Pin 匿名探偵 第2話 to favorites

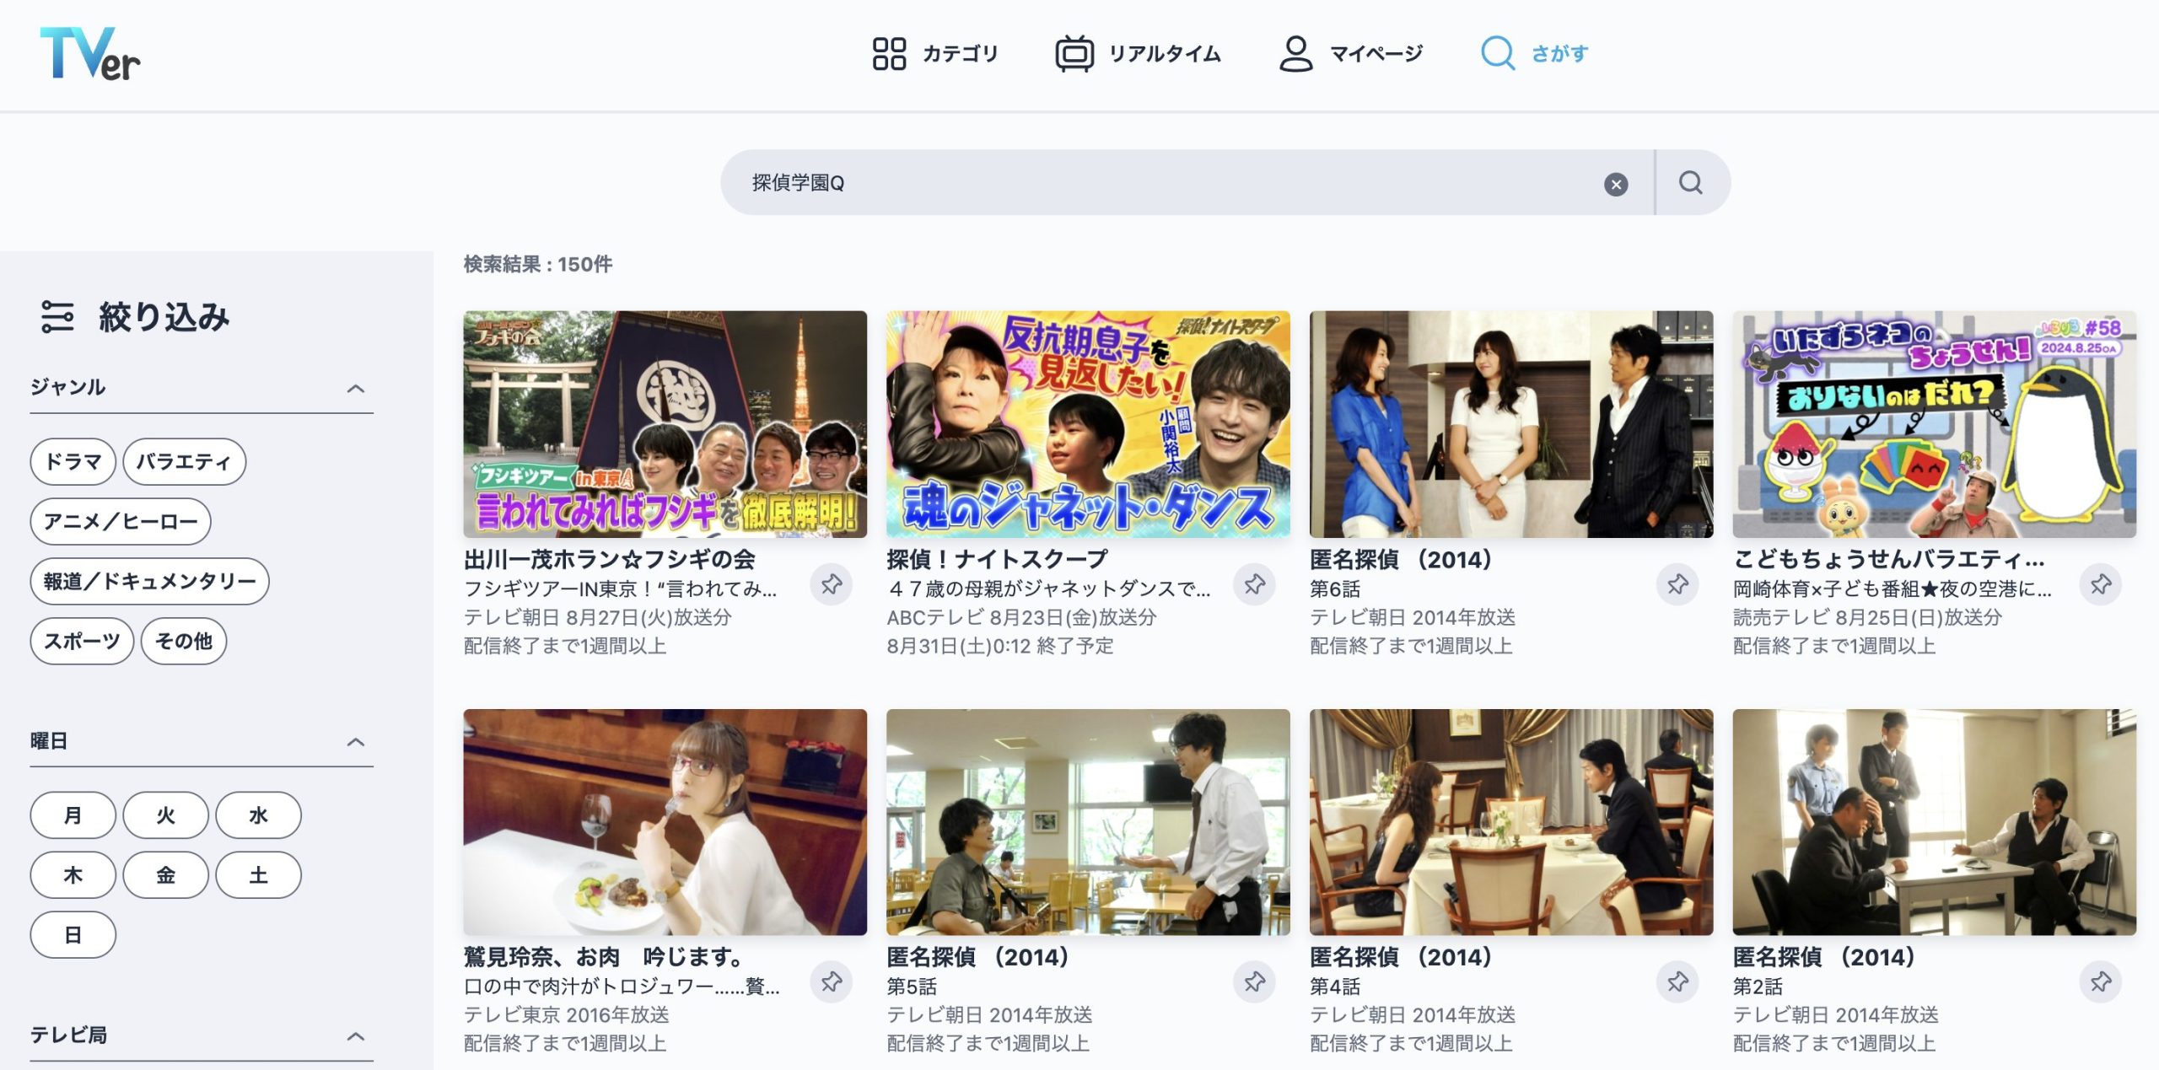coord(2101,981)
